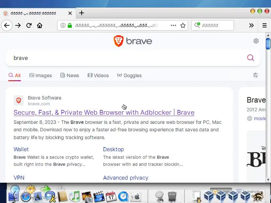The image size is (271, 203).
Task: Open Secure, Fast, & Private Web Browser link
Action: click(104, 113)
